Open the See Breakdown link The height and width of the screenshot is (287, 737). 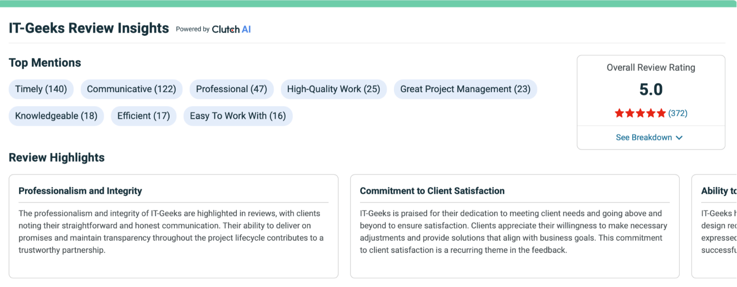tap(644, 138)
